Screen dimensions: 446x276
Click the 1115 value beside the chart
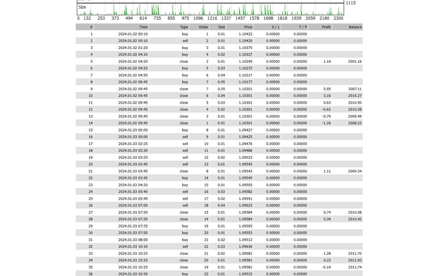tap(351, 3)
